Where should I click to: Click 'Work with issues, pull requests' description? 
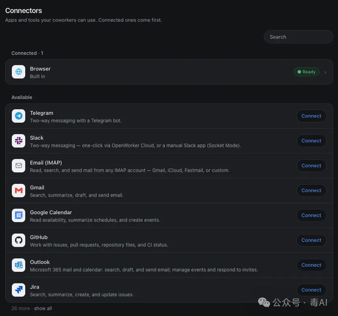pyautogui.click(x=99, y=245)
